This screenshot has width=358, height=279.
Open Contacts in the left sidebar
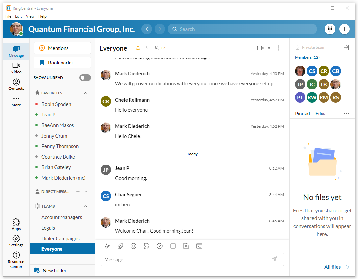pos(16,85)
